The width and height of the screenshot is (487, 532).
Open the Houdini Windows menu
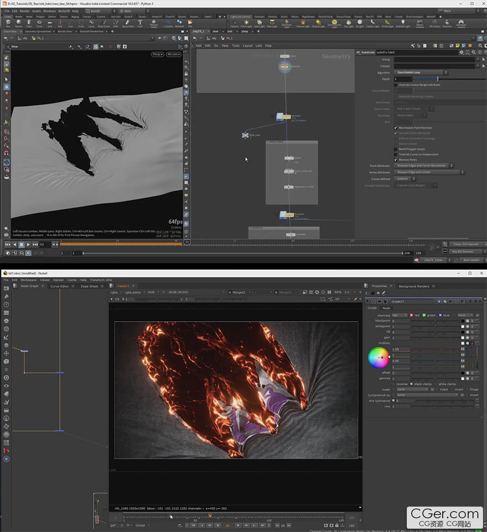point(49,11)
